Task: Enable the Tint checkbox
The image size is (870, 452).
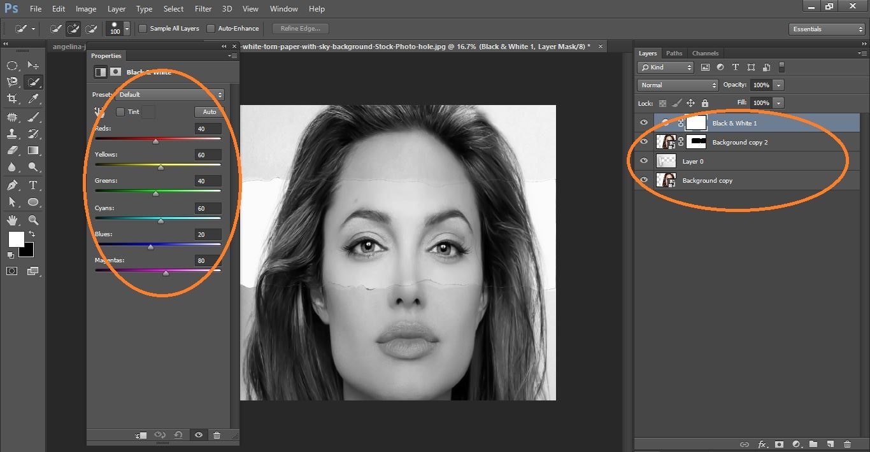Action: click(x=120, y=112)
